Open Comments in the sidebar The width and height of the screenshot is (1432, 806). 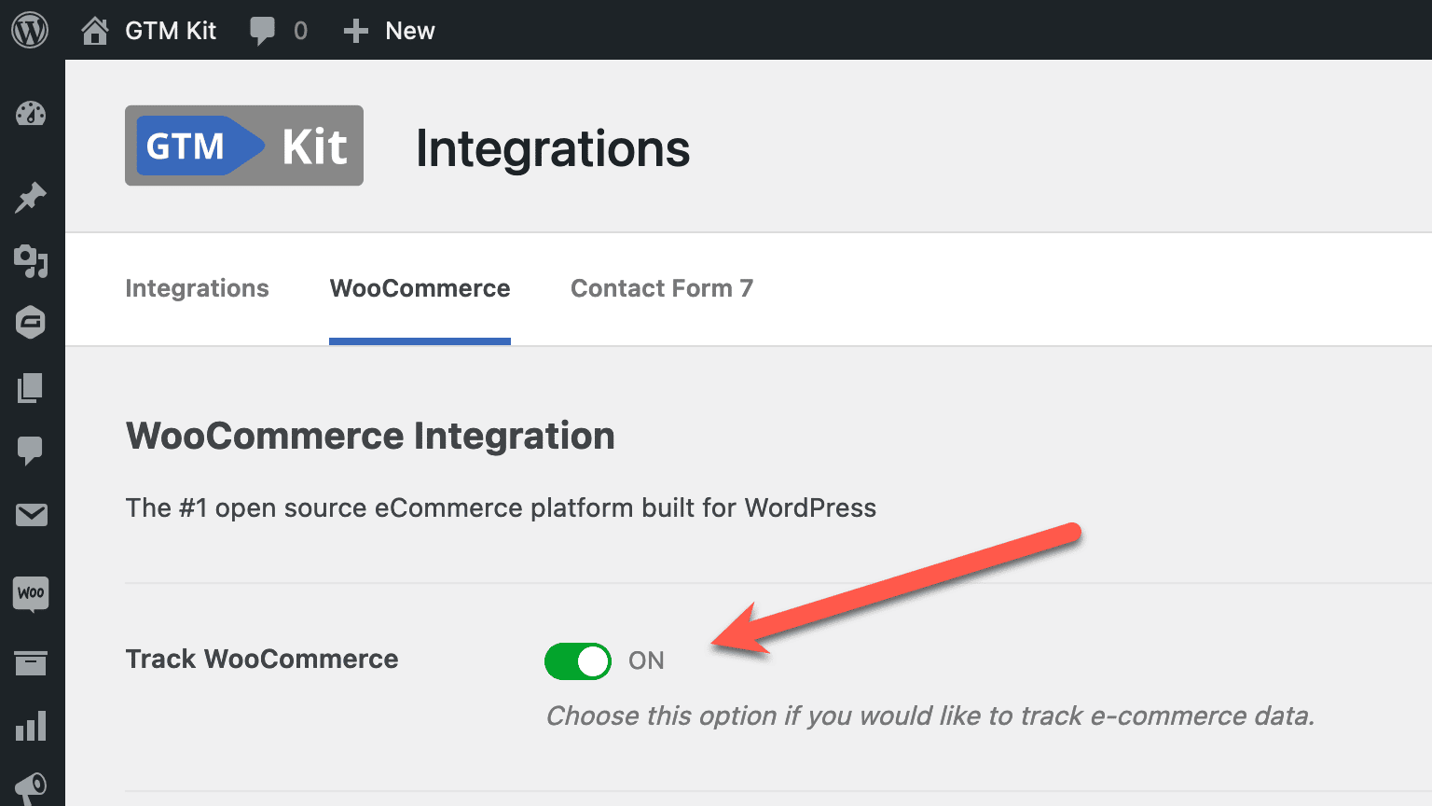pyautogui.click(x=31, y=451)
